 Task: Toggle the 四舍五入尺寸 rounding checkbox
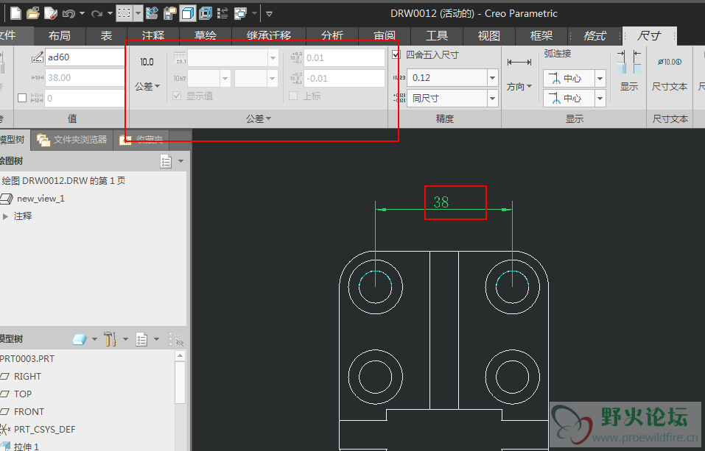[x=396, y=55]
